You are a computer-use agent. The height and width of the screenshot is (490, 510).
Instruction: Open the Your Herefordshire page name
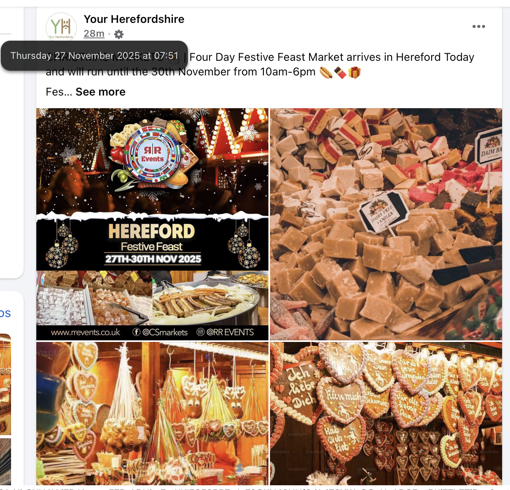pyautogui.click(x=134, y=19)
